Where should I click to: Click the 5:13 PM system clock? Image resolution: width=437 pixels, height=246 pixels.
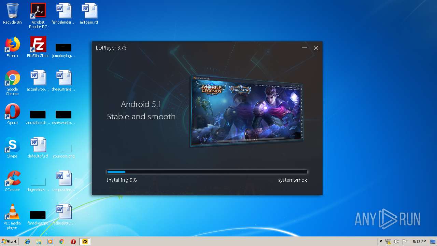[419, 242]
